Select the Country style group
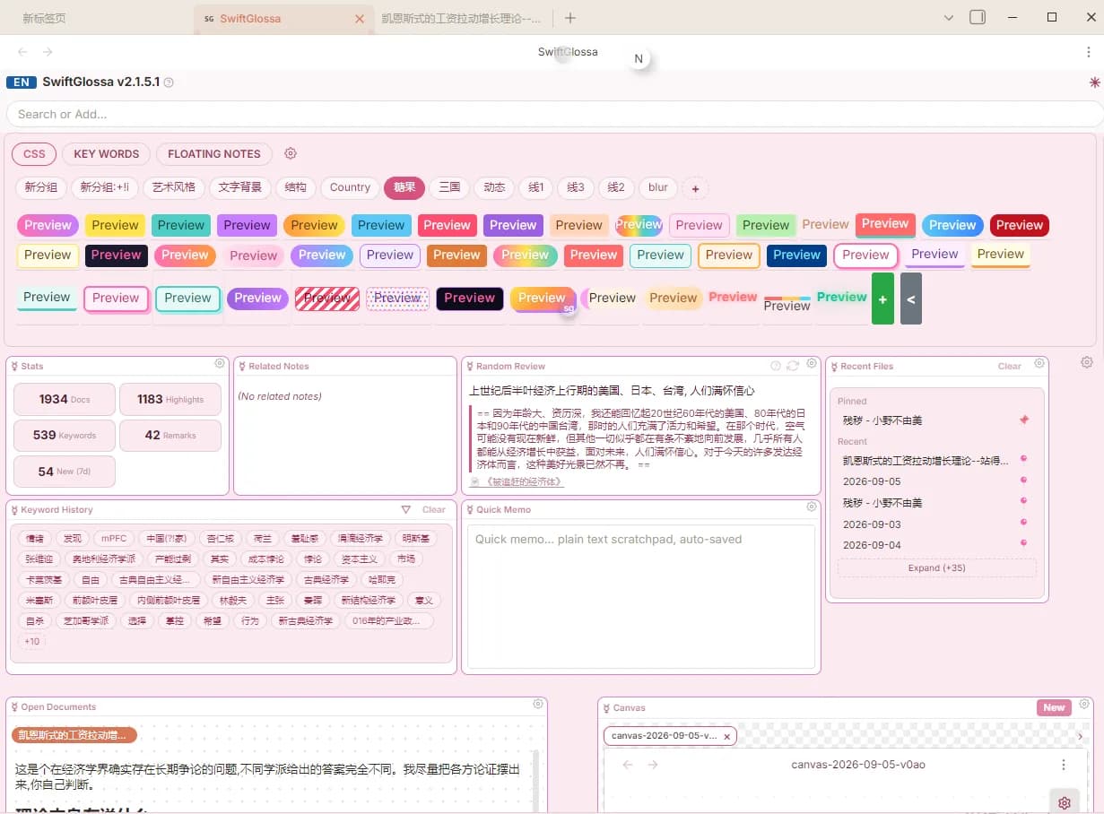Image resolution: width=1104 pixels, height=814 pixels. click(x=350, y=187)
